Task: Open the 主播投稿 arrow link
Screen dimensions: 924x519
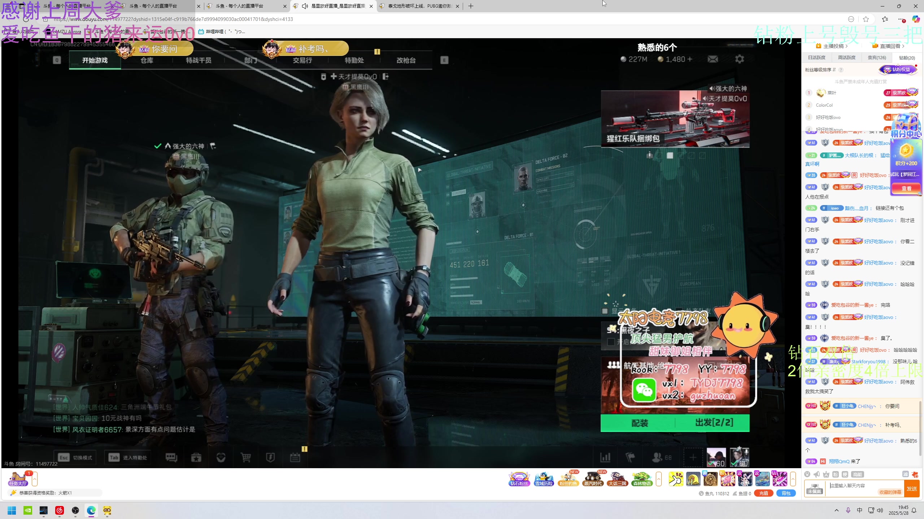Action: pos(832,46)
